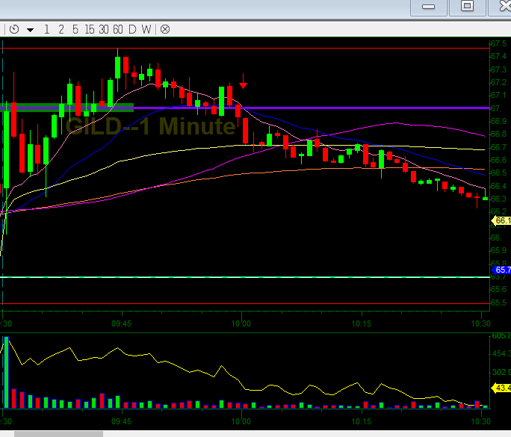Choose the 60 minute interval
511x437 pixels.
click(118, 29)
